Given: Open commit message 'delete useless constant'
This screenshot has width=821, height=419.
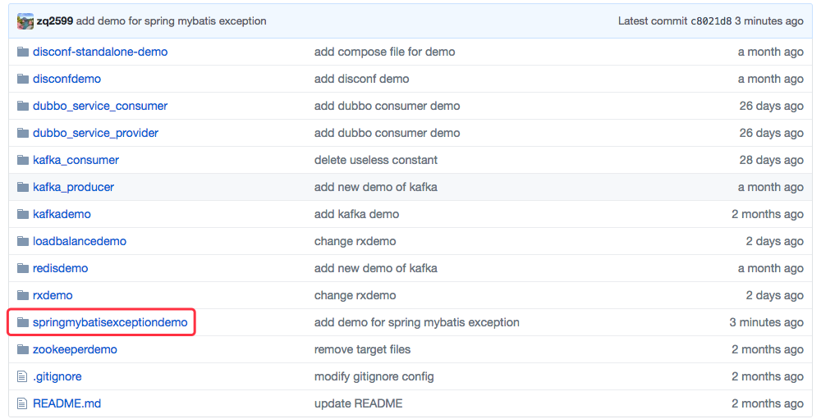Looking at the screenshot, I should (376, 160).
